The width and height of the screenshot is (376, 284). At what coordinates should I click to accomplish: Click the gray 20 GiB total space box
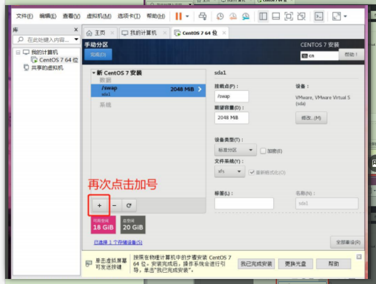[x=133, y=225]
